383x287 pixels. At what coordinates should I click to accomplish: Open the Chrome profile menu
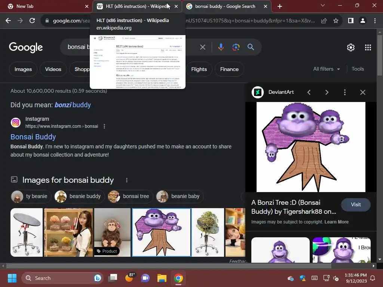[x=363, y=21]
